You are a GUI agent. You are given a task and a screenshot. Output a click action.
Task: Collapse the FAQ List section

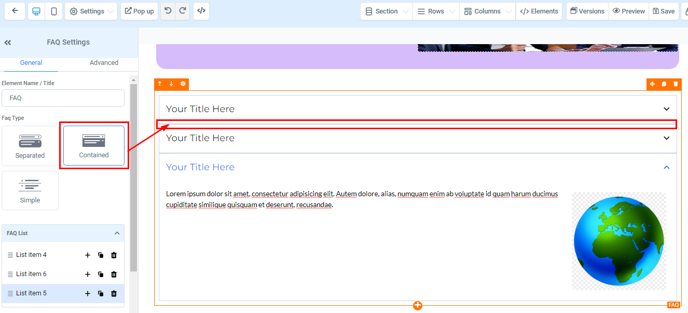click(x=117, y=234)
